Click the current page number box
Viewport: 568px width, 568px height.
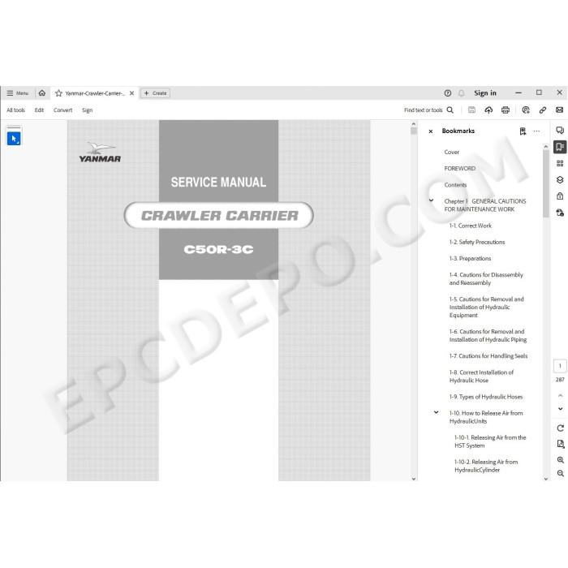coord(560,366)
